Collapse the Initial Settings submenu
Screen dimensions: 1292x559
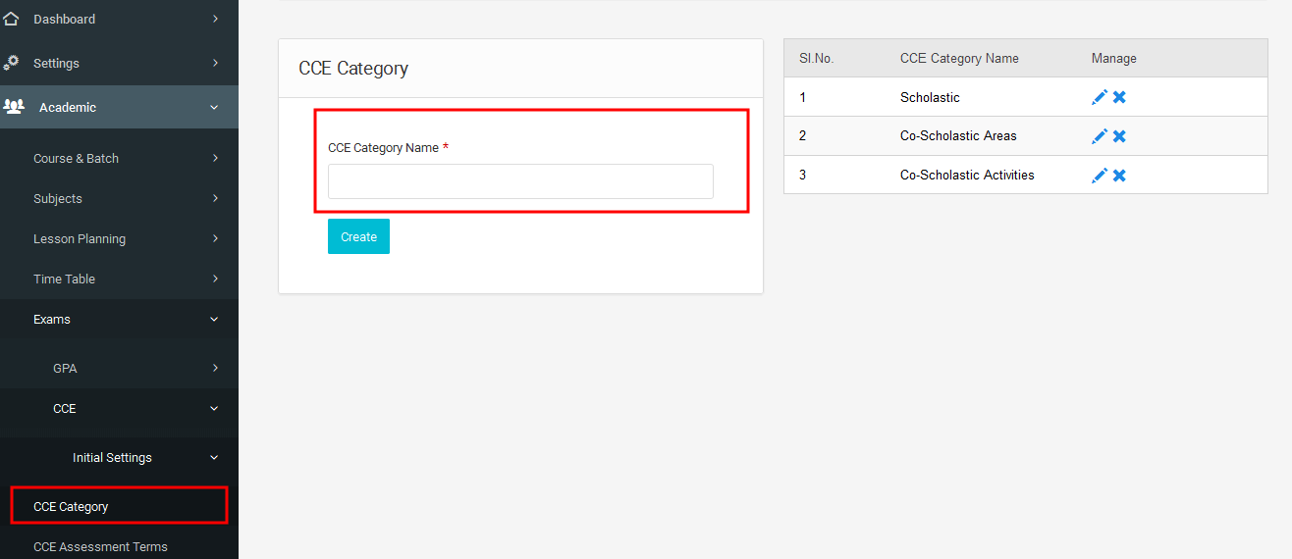click(215, 457)
